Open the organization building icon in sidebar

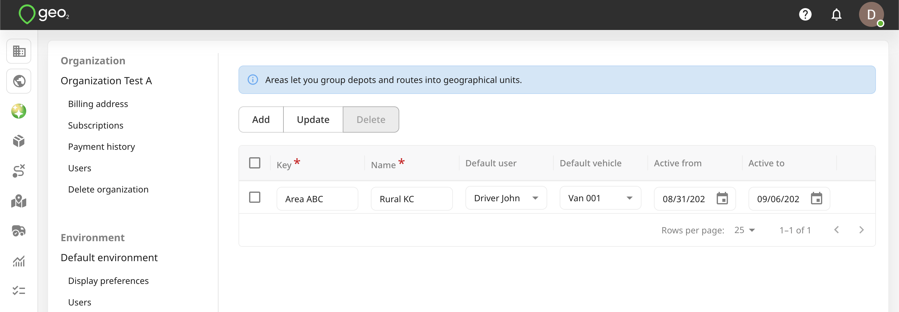point(19,51)
